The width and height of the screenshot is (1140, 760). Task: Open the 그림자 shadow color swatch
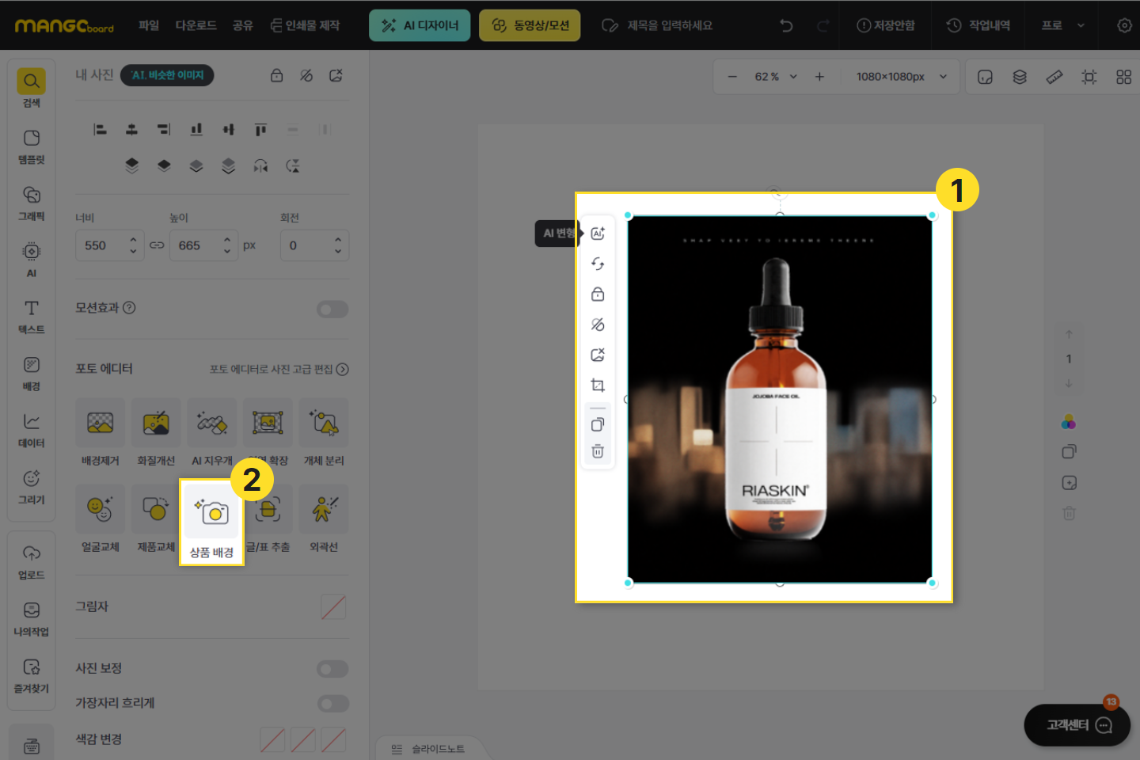click(333, 607)
